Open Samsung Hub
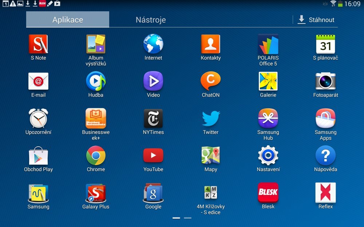This screenshot has height=227, width=364. point(268,119)
